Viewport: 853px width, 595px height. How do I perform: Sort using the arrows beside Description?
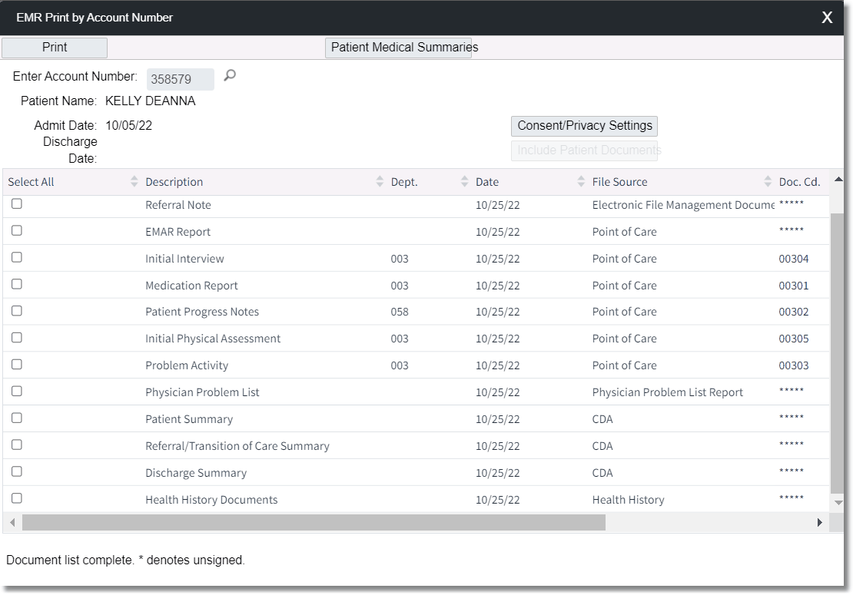tap(380, 181)
